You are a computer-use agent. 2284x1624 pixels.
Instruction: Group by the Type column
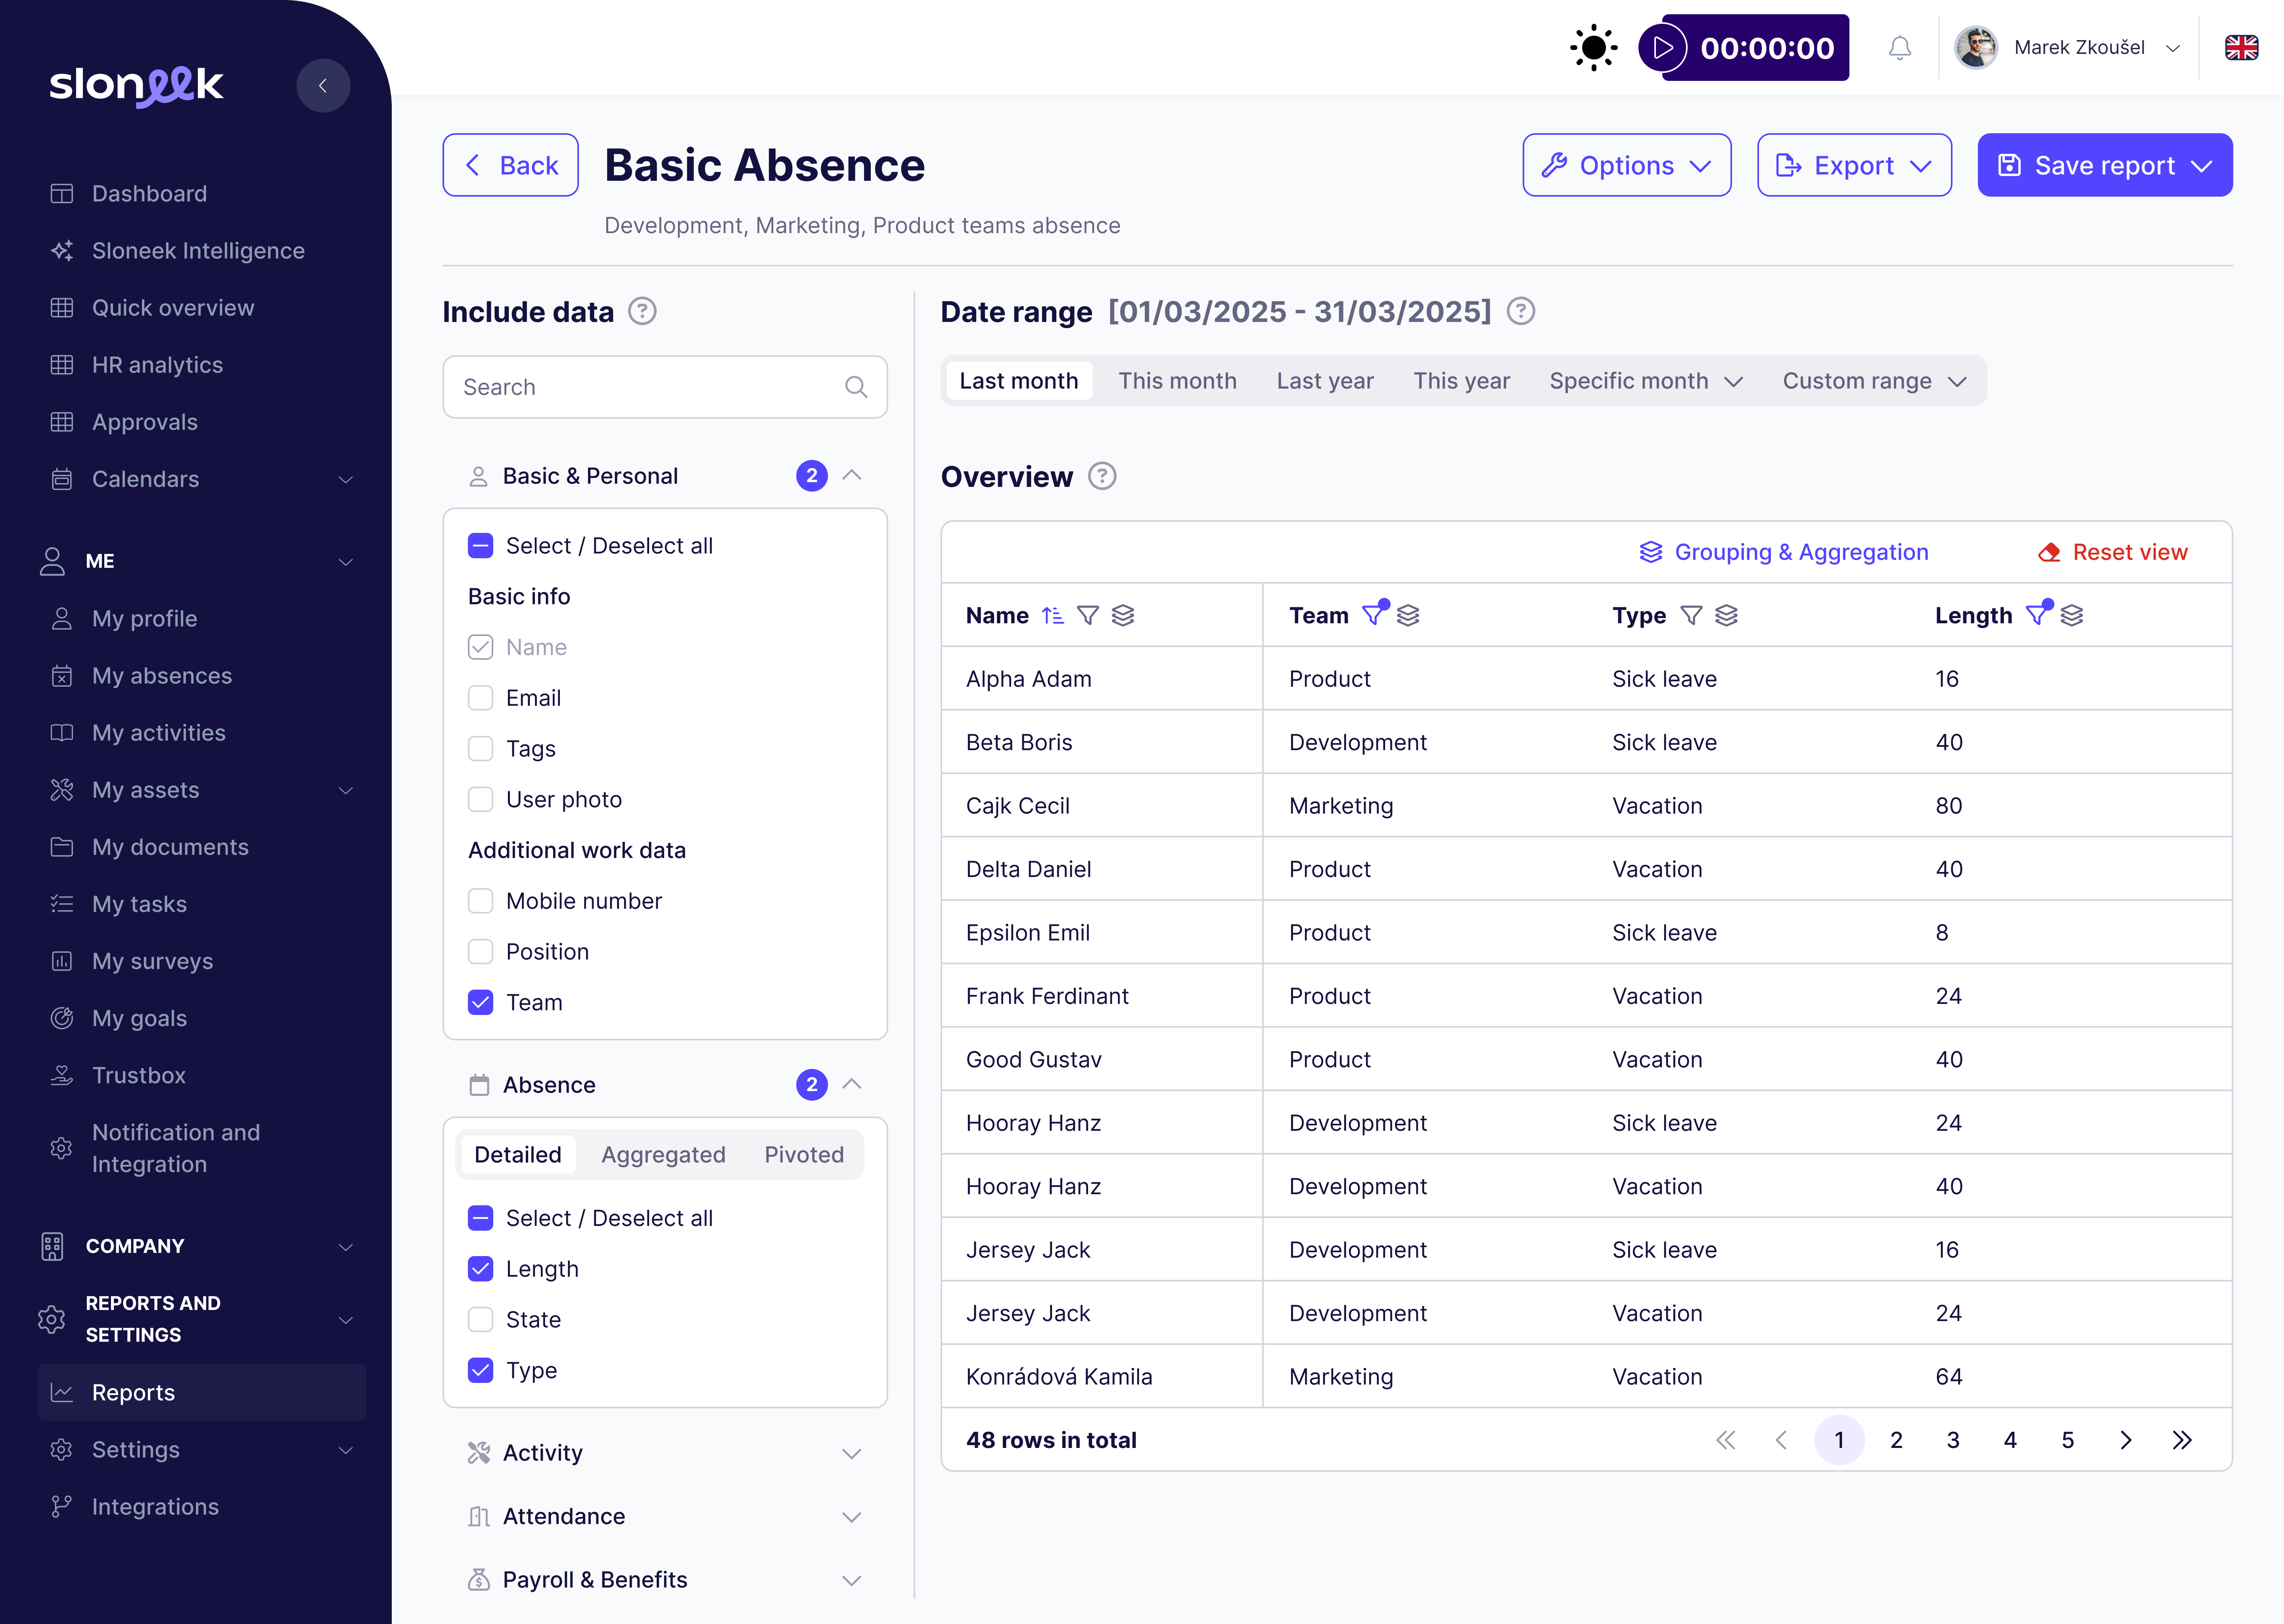(1726, 616)
